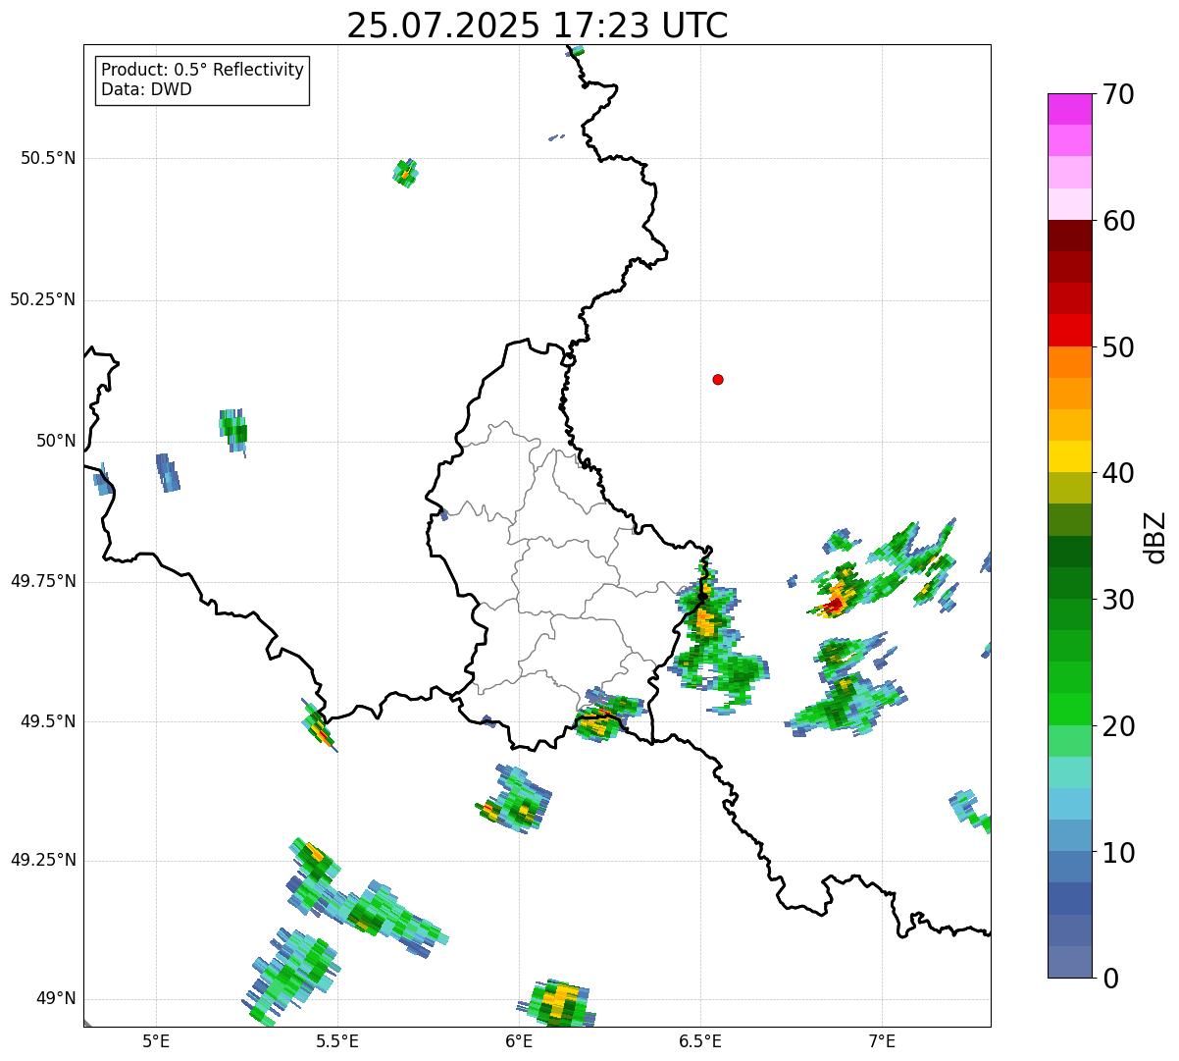The height and width of the screenshot is (1061, 1179).
Task: Click the "dBZ" colorbar label
Action: pos(1155,537)
